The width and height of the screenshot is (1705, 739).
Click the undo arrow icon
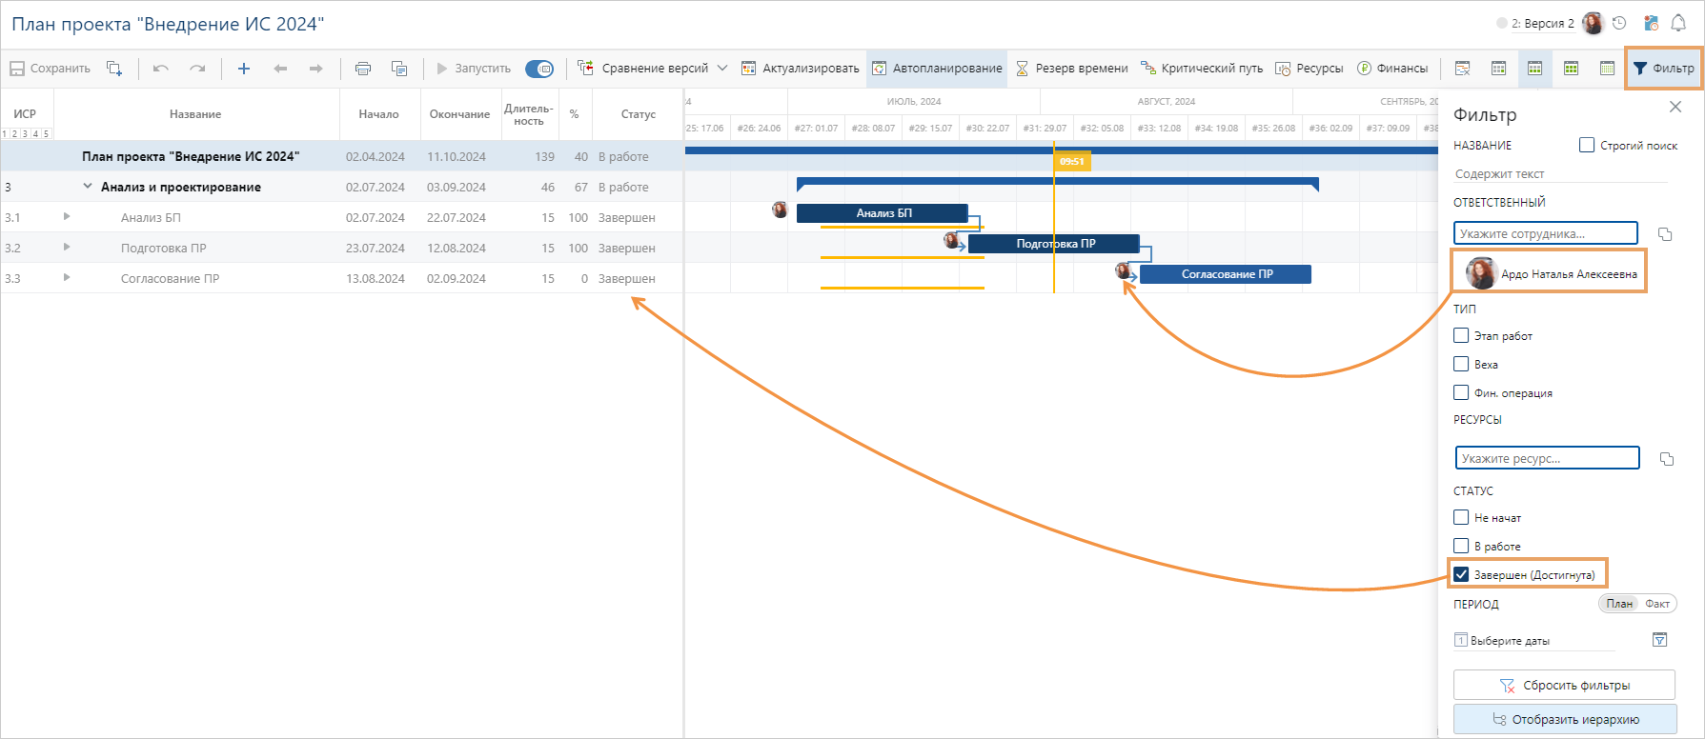(161, 69)
